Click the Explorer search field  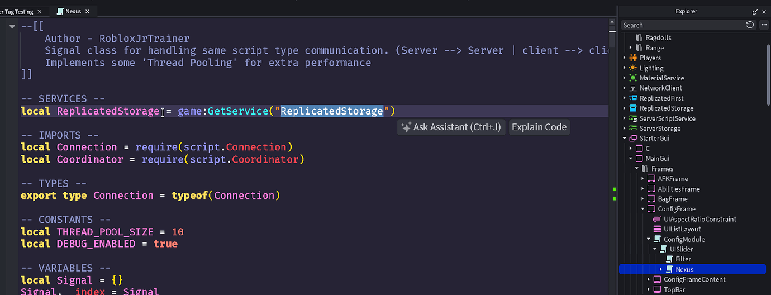682,25
